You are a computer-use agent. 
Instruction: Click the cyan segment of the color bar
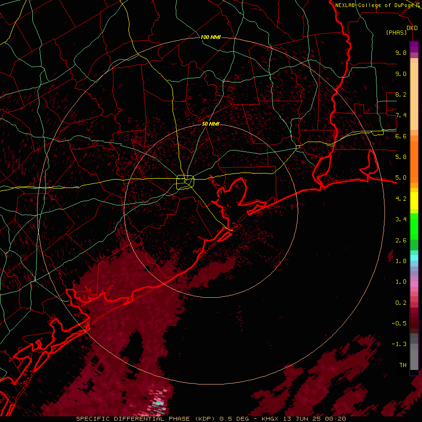click(414, 258)
